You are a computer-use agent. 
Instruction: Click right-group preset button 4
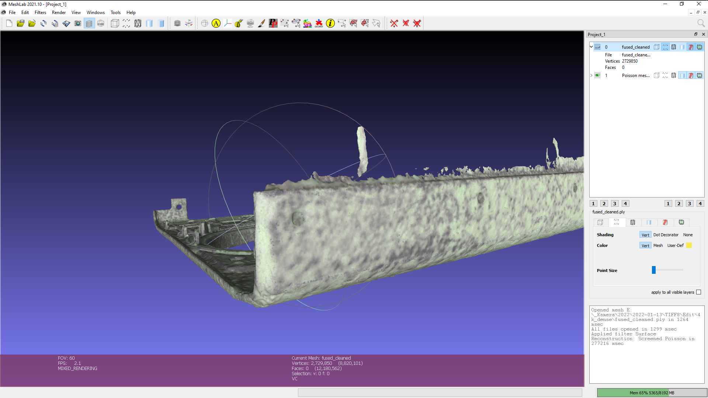pyautogui.click(x=700, y=203)
